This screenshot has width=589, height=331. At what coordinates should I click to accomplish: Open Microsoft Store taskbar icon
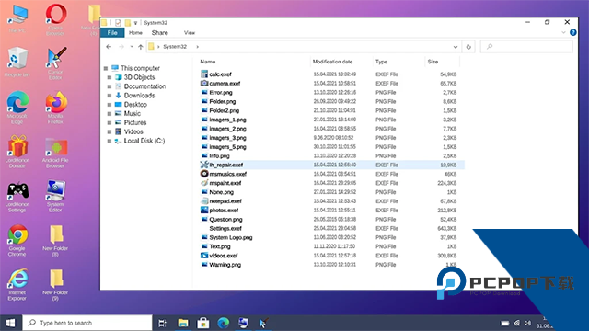pyautogui.click(x=203, y=323)
